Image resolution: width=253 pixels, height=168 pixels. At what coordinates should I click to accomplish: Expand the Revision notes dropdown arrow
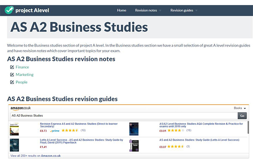pos(160,10)
